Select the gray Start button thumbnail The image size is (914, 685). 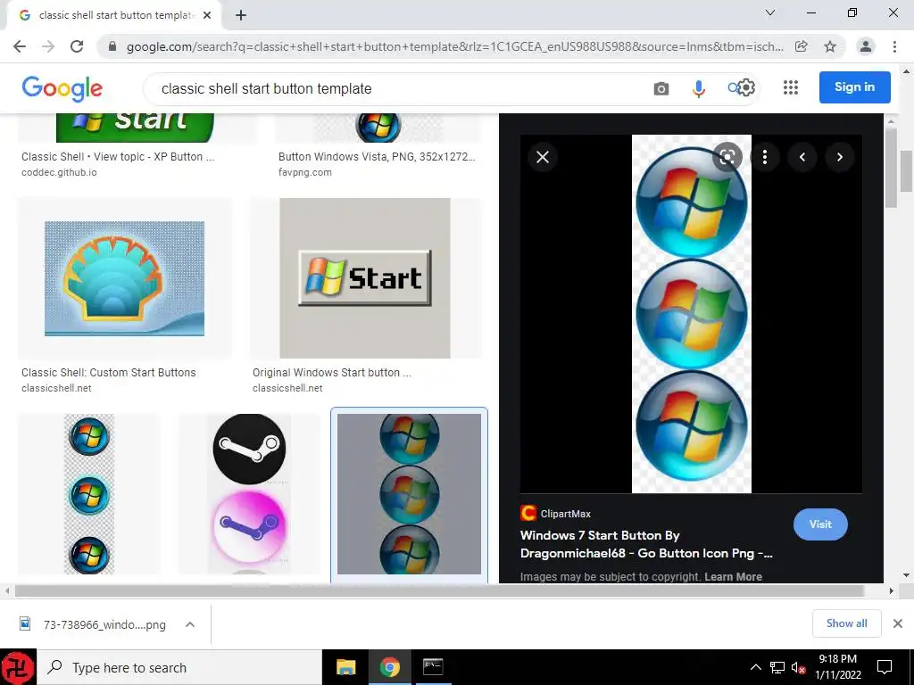[x=365, y=278]
